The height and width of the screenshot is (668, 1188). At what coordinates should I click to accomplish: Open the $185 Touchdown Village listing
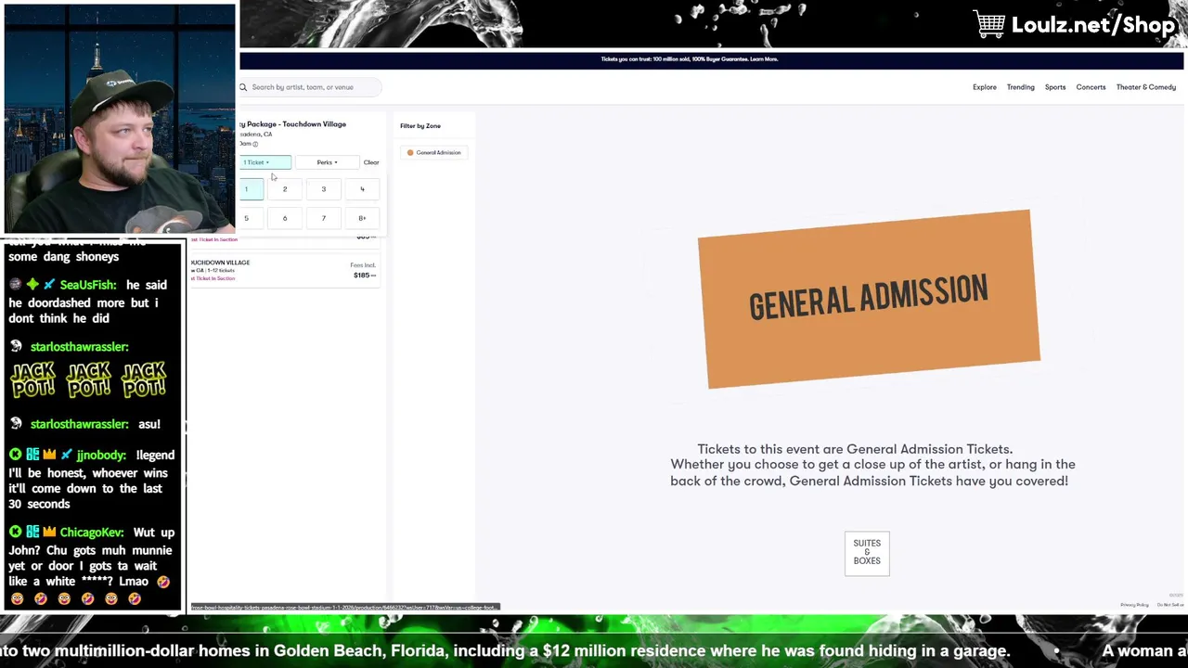[285, 270]
